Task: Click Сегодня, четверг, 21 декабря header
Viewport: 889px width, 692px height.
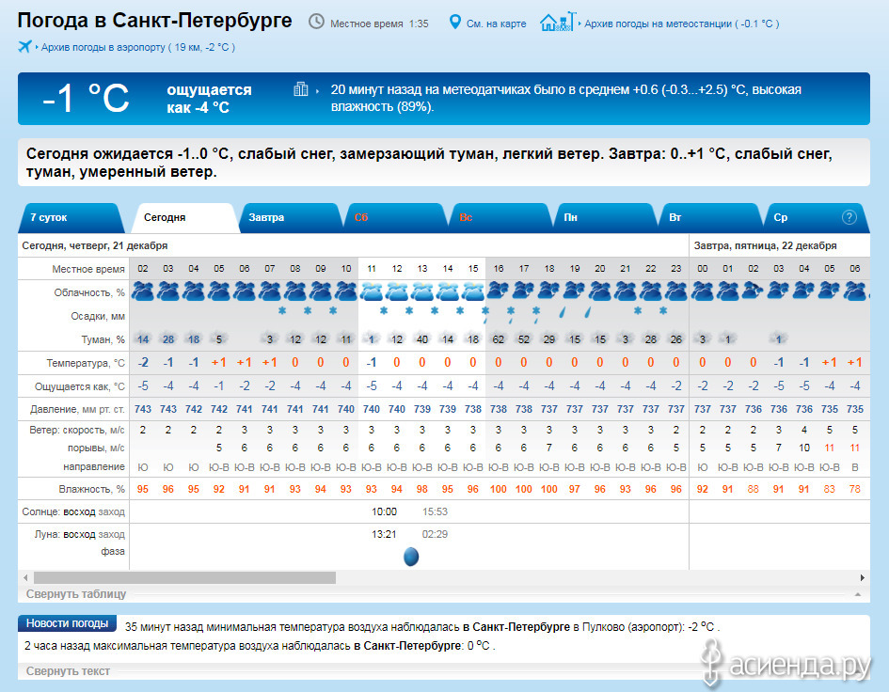Action: pos(95,245)
